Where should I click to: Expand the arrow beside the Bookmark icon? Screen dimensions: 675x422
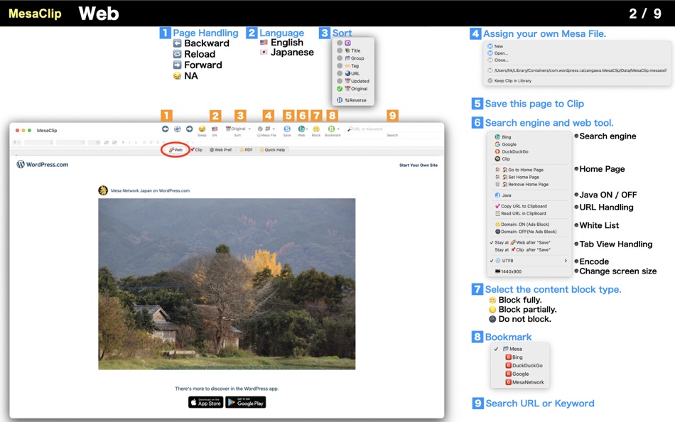click(x=338, y=129)
